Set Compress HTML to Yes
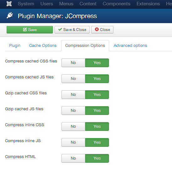The width and height of the screenshot is (172, 193). (97, 158)
